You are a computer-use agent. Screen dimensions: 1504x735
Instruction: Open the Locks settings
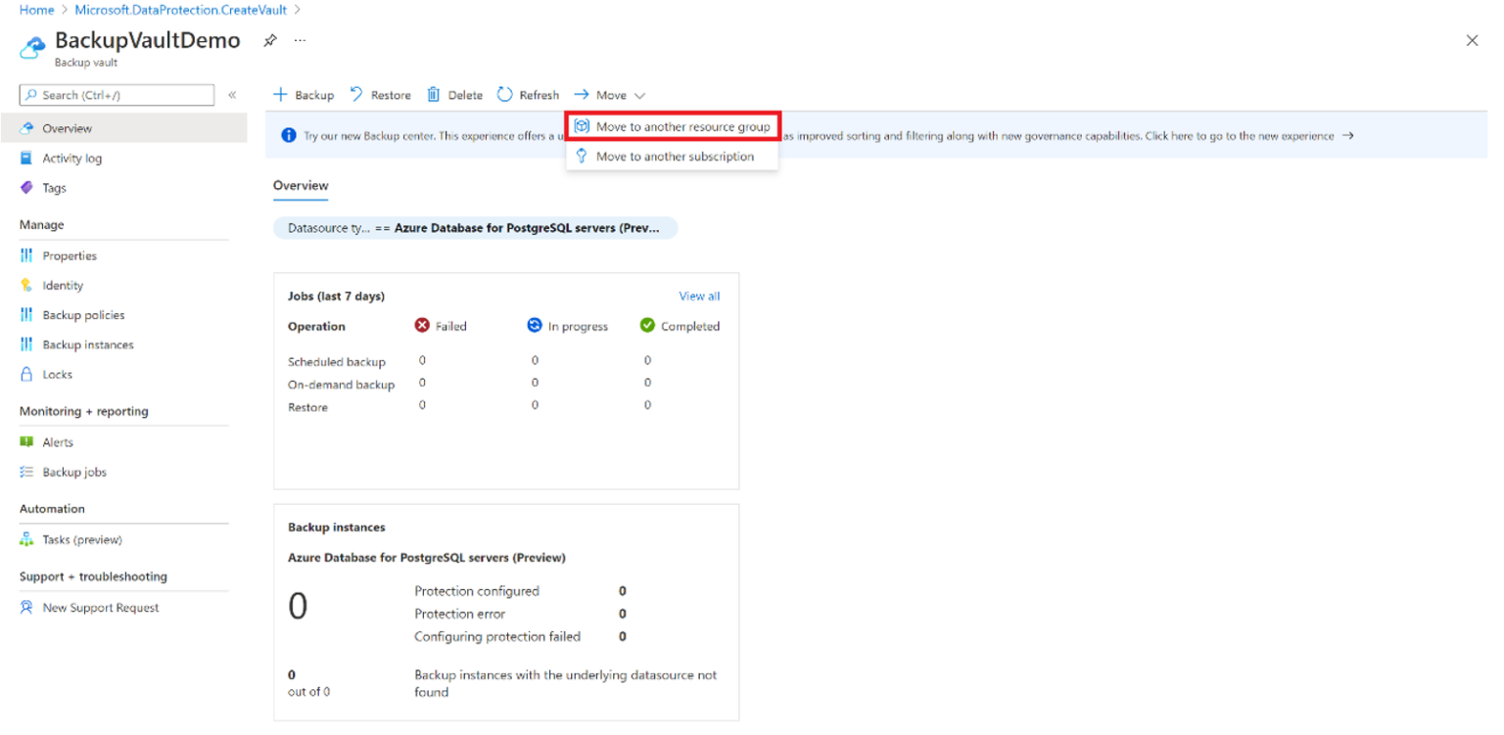point(58,374)
